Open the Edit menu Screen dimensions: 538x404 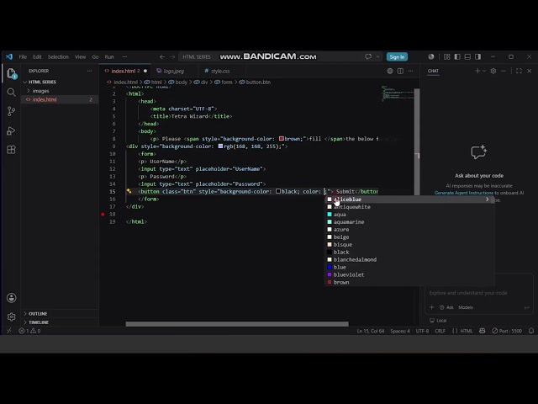37,56
